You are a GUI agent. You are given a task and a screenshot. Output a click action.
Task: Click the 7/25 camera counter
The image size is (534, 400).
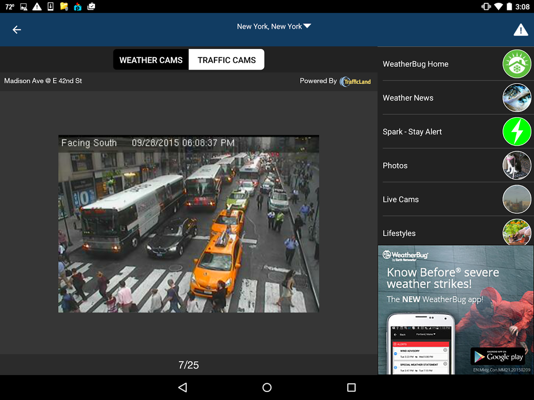189,365
